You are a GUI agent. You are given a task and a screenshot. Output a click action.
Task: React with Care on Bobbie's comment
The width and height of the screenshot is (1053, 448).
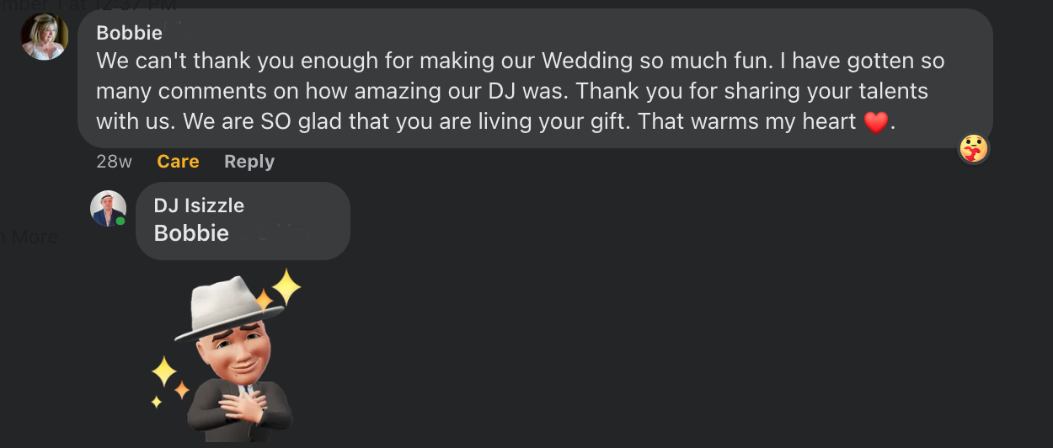(178, 162)
